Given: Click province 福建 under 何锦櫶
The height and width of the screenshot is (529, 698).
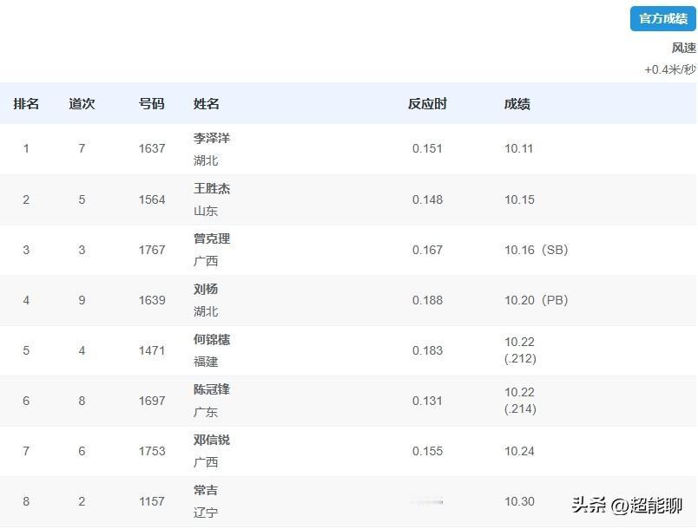Looking at the screenshot, I should (x=206, y=362).
